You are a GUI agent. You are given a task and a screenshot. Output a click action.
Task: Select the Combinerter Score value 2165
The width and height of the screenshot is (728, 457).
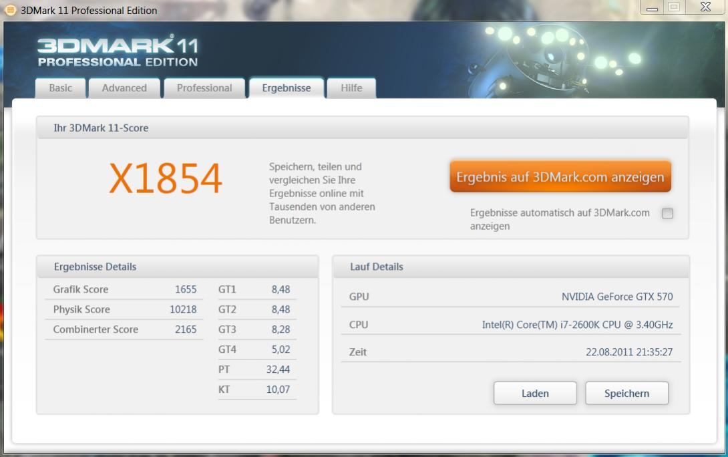(x=186, y=329)
